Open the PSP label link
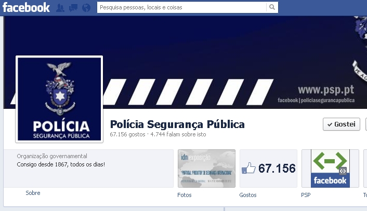The width and height of the screenshot is (367, 211). [x=306, y=195]
